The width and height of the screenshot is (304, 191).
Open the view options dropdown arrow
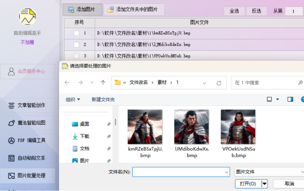click(277, 99)
